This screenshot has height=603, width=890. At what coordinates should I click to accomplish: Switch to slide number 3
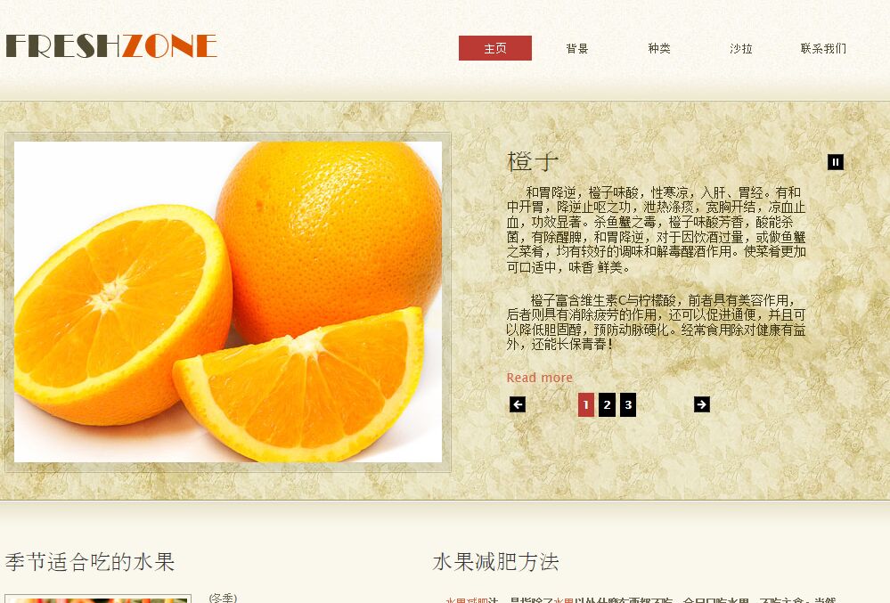tap(628, 405)
